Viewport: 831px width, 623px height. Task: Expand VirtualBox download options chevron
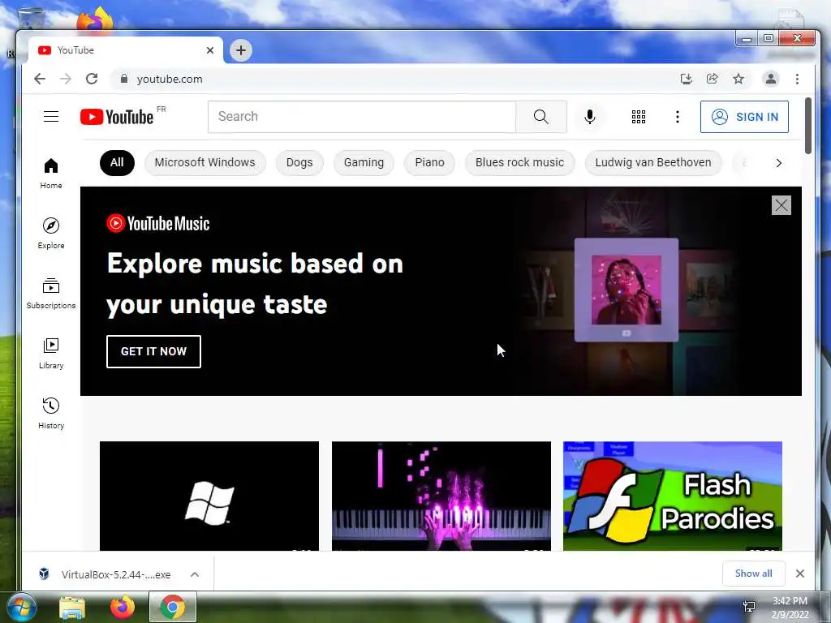click(195, 574)
